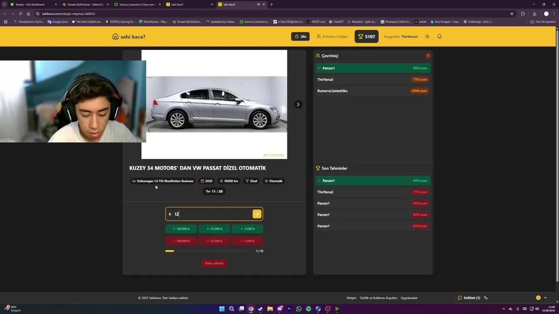Click the Otomatik transmission tag
The width and height of the screenshot is (559, 314).
273,181
